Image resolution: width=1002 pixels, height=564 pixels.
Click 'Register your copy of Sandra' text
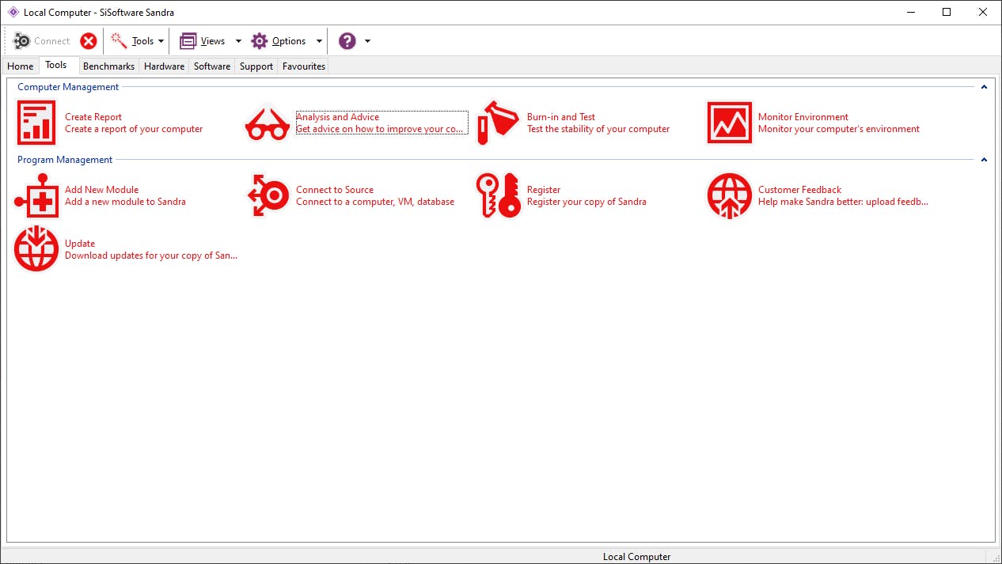586,202
